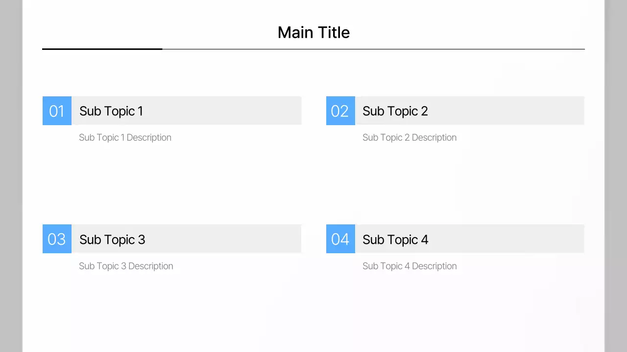627x352 pixels.
Task: Select the Sub Topic 3 Description text
Action: point(126,266)
